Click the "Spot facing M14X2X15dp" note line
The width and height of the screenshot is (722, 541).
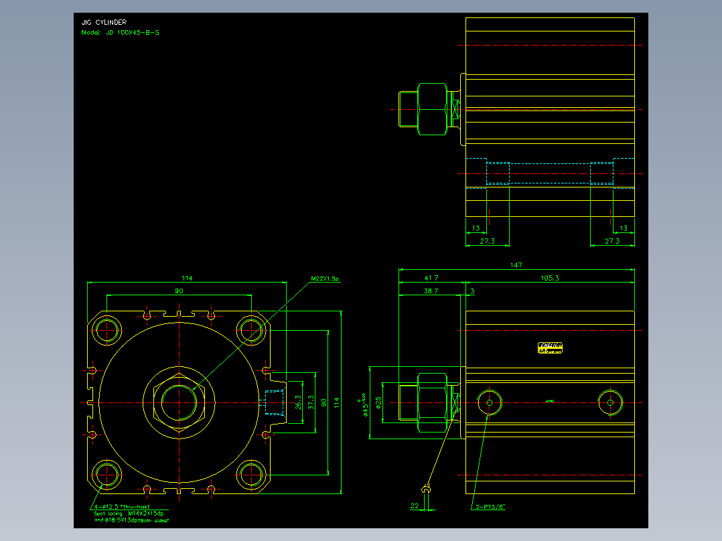pos(129,514)
